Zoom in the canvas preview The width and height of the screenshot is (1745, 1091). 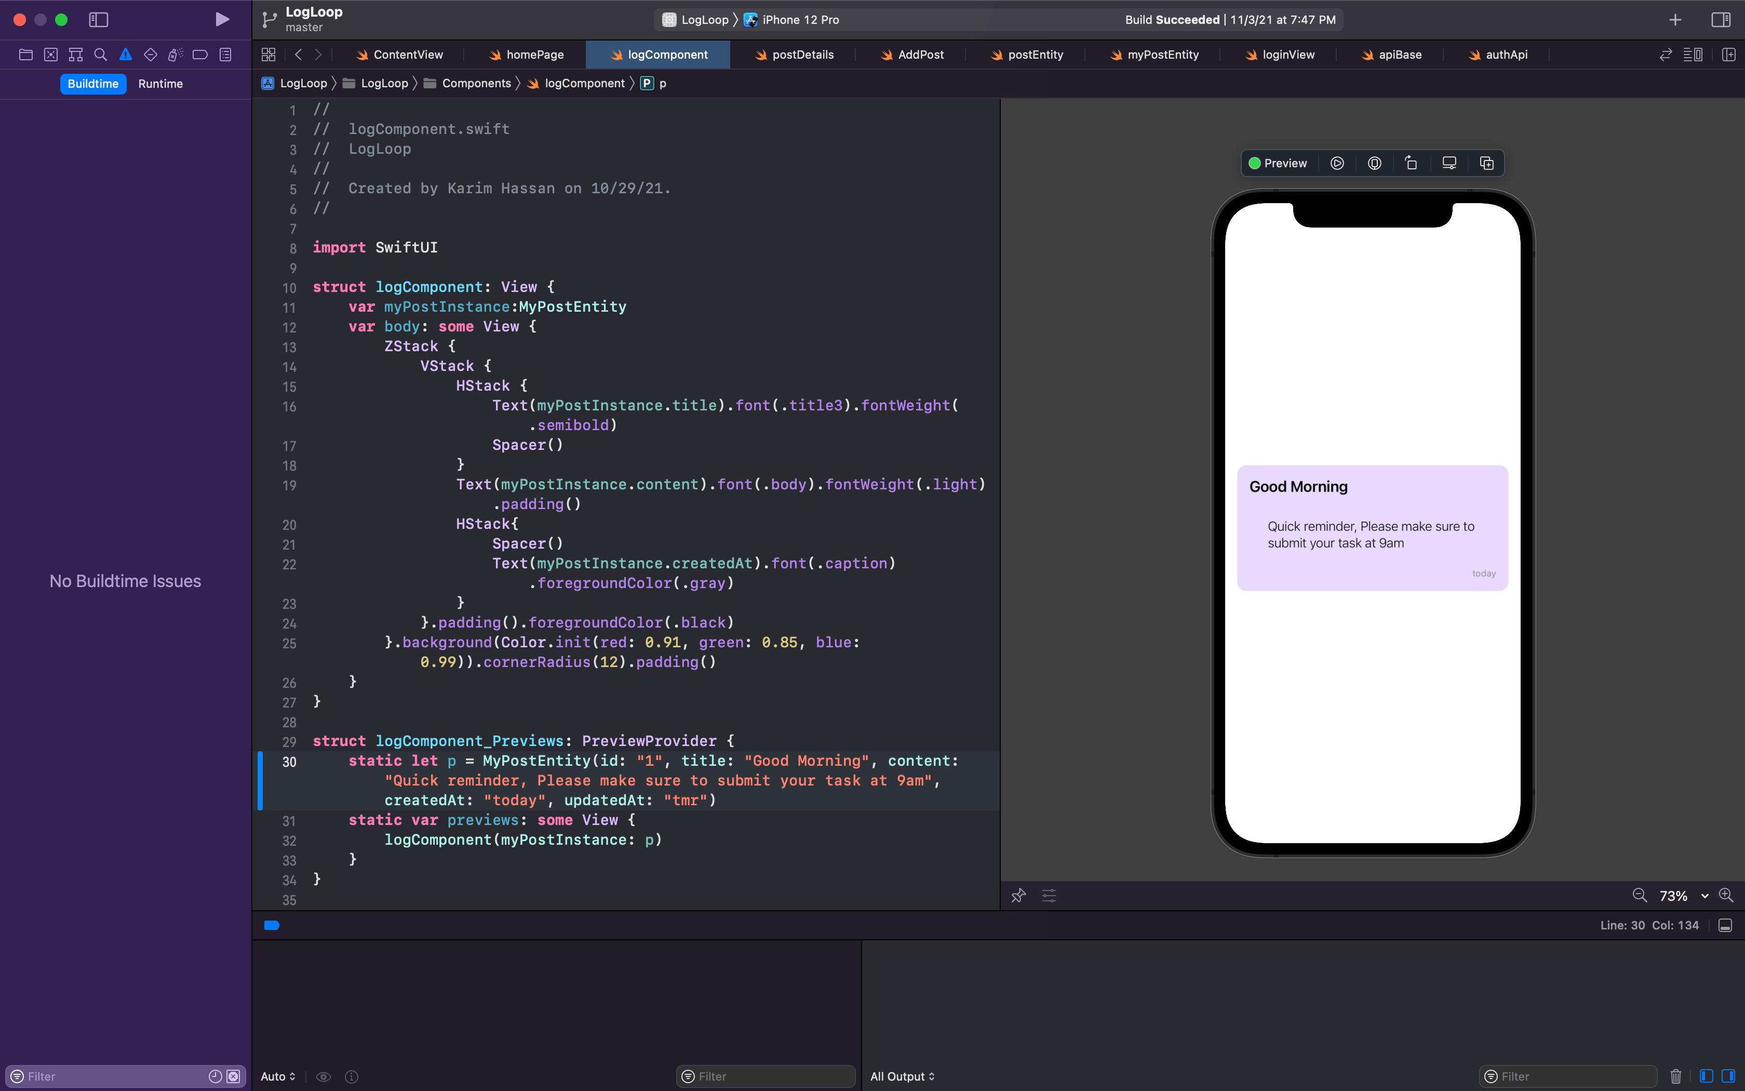pos(1726,896)
